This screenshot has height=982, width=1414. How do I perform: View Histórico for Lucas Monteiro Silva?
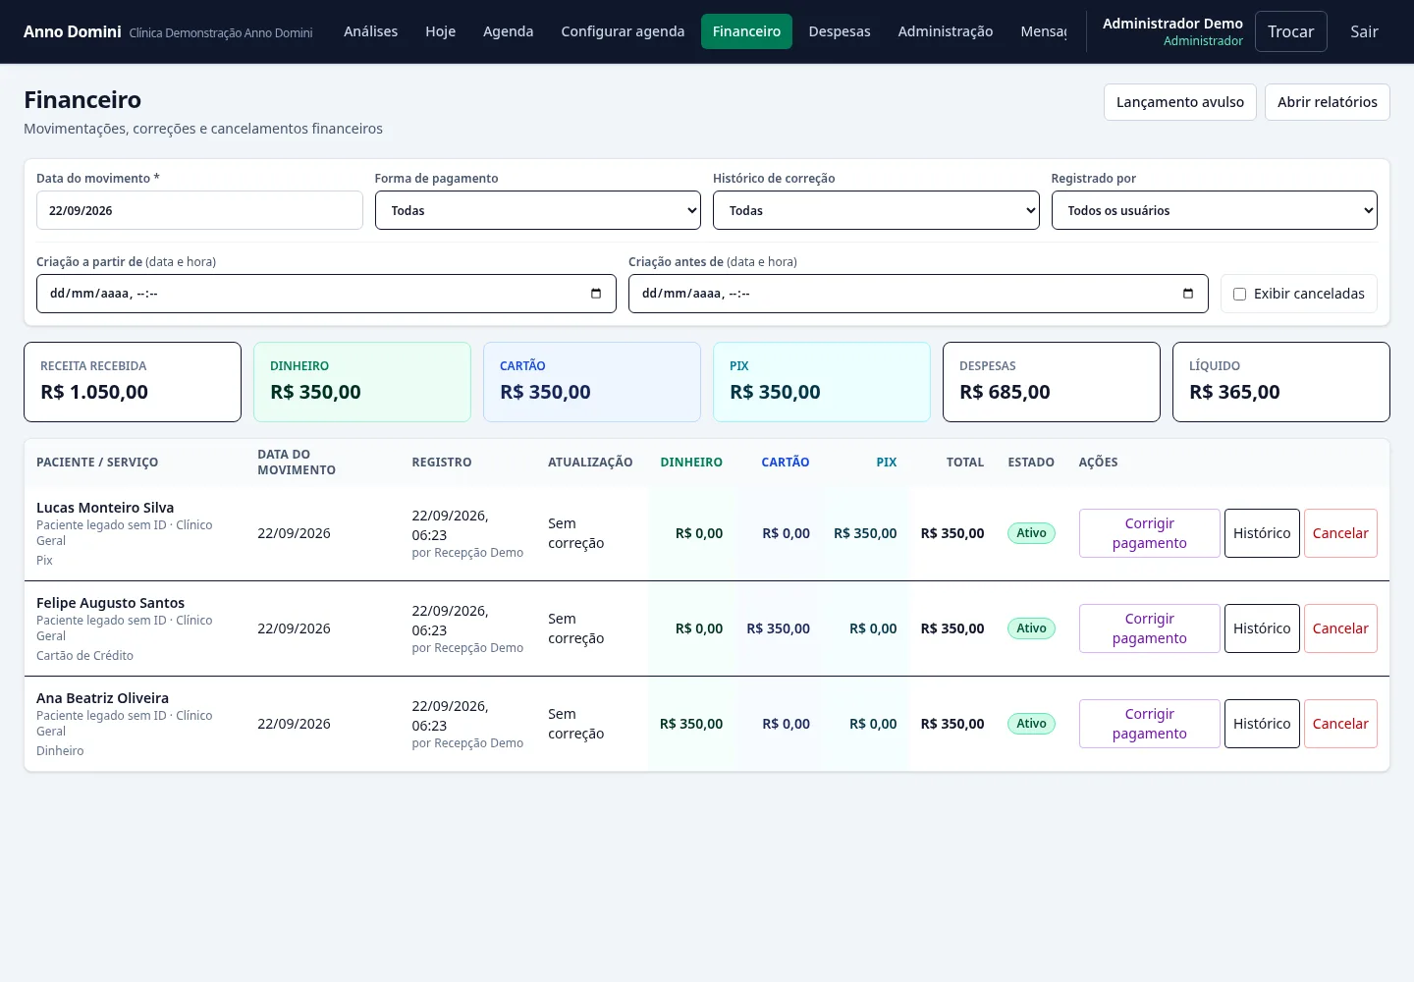(1262, 533)
